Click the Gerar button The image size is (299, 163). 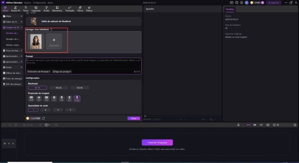point(134,118)
